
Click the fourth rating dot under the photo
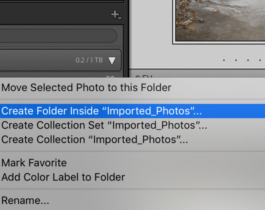click(260, 60)
